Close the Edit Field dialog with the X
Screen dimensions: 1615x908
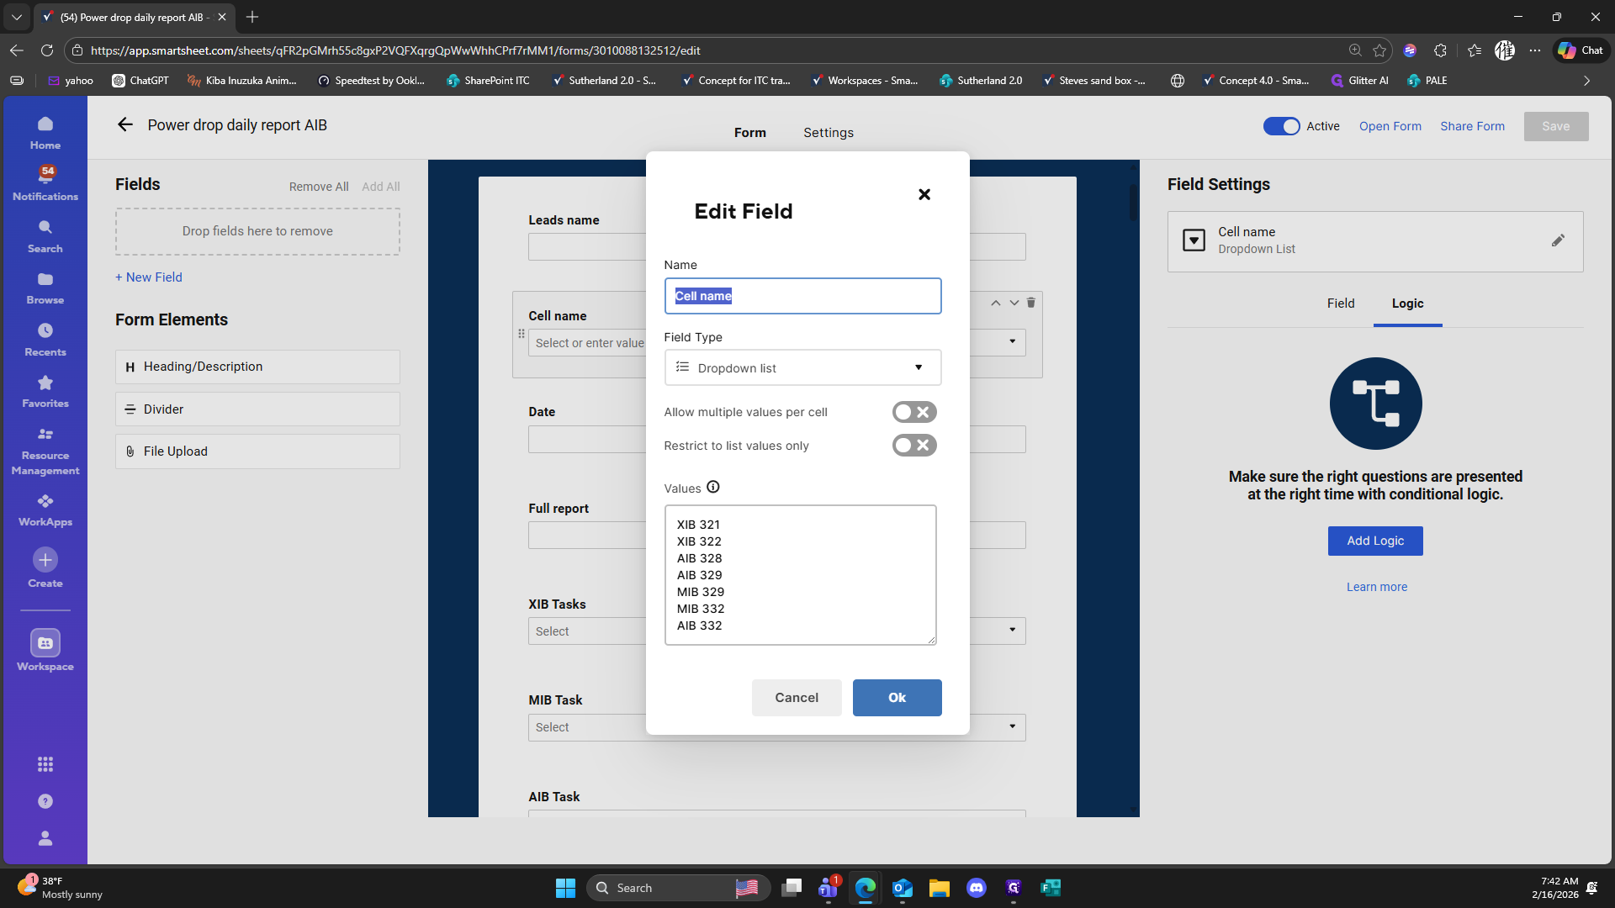924,194
